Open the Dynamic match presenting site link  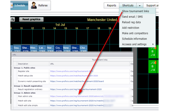(x=77, y=81)
